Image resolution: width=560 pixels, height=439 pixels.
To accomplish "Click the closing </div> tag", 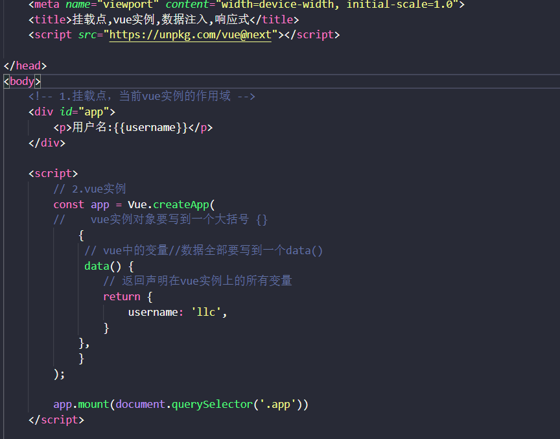I will (x=47, y=143).
